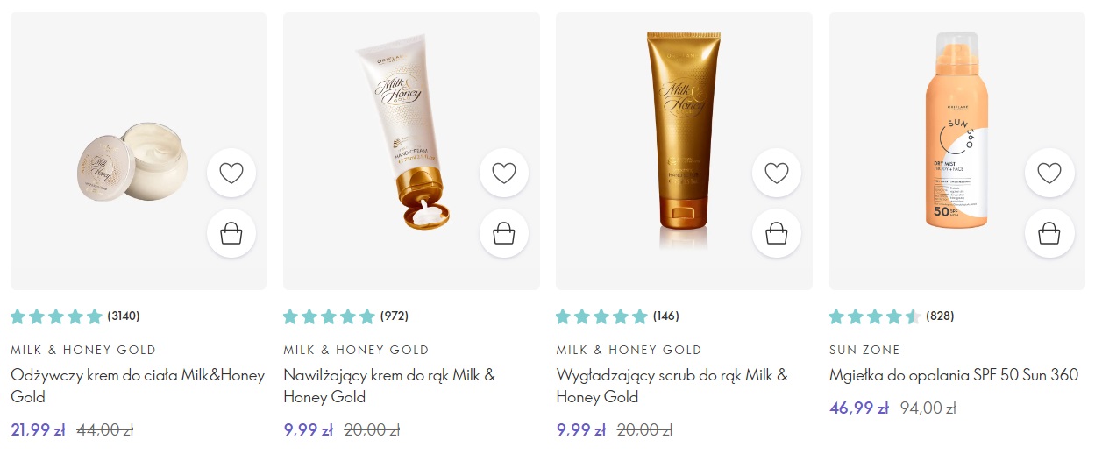The height and width of the screenshot is (454, 1095).
Task: Add Odżywczy krem do ciała to bag
Action: [x=231, y=233]
